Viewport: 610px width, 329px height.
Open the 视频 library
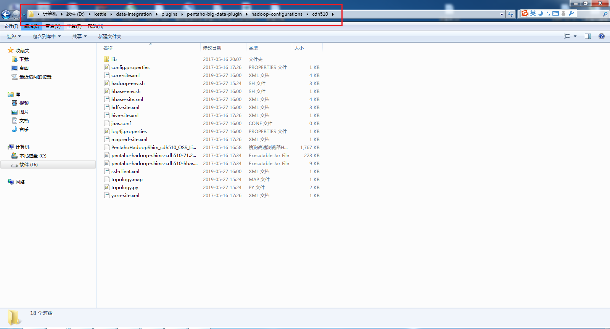pyautogui.click(x=24, y=103)
